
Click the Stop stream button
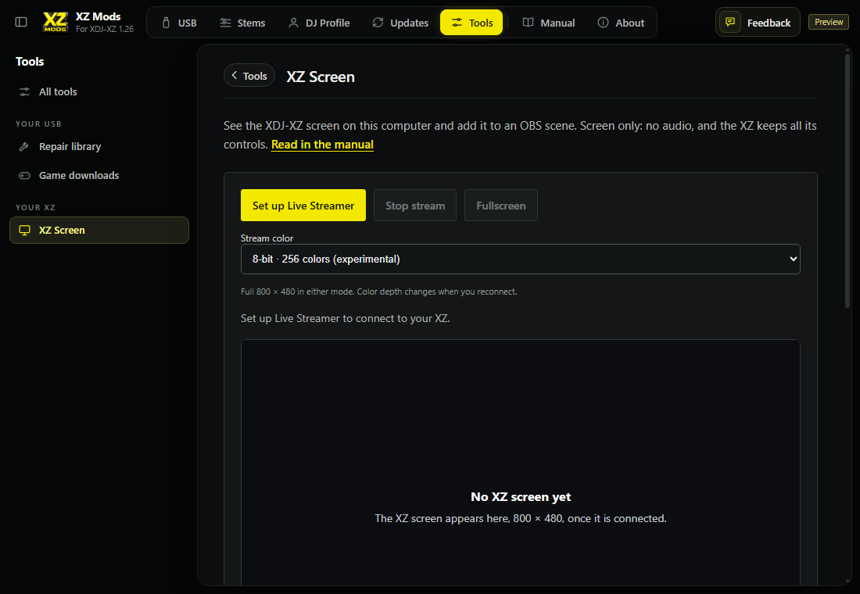(x=415, y=205)
